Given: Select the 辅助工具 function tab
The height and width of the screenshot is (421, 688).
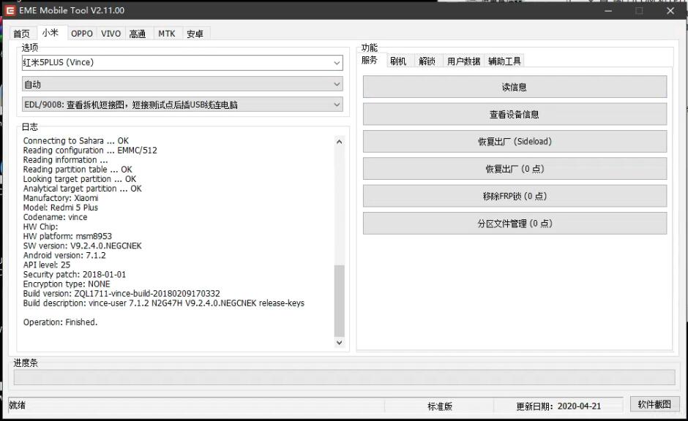Looking at the screenshot, I should [504, 61].
